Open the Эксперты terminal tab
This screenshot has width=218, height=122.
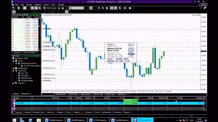117,112
